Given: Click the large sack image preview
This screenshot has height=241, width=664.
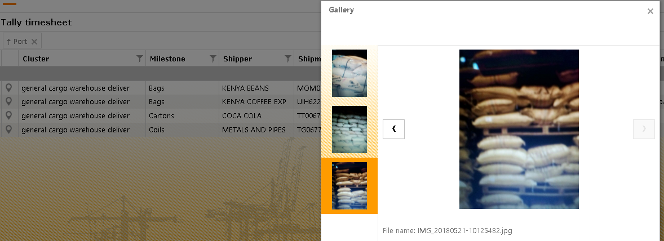Looking at the screenshot, I should (519, 129).
